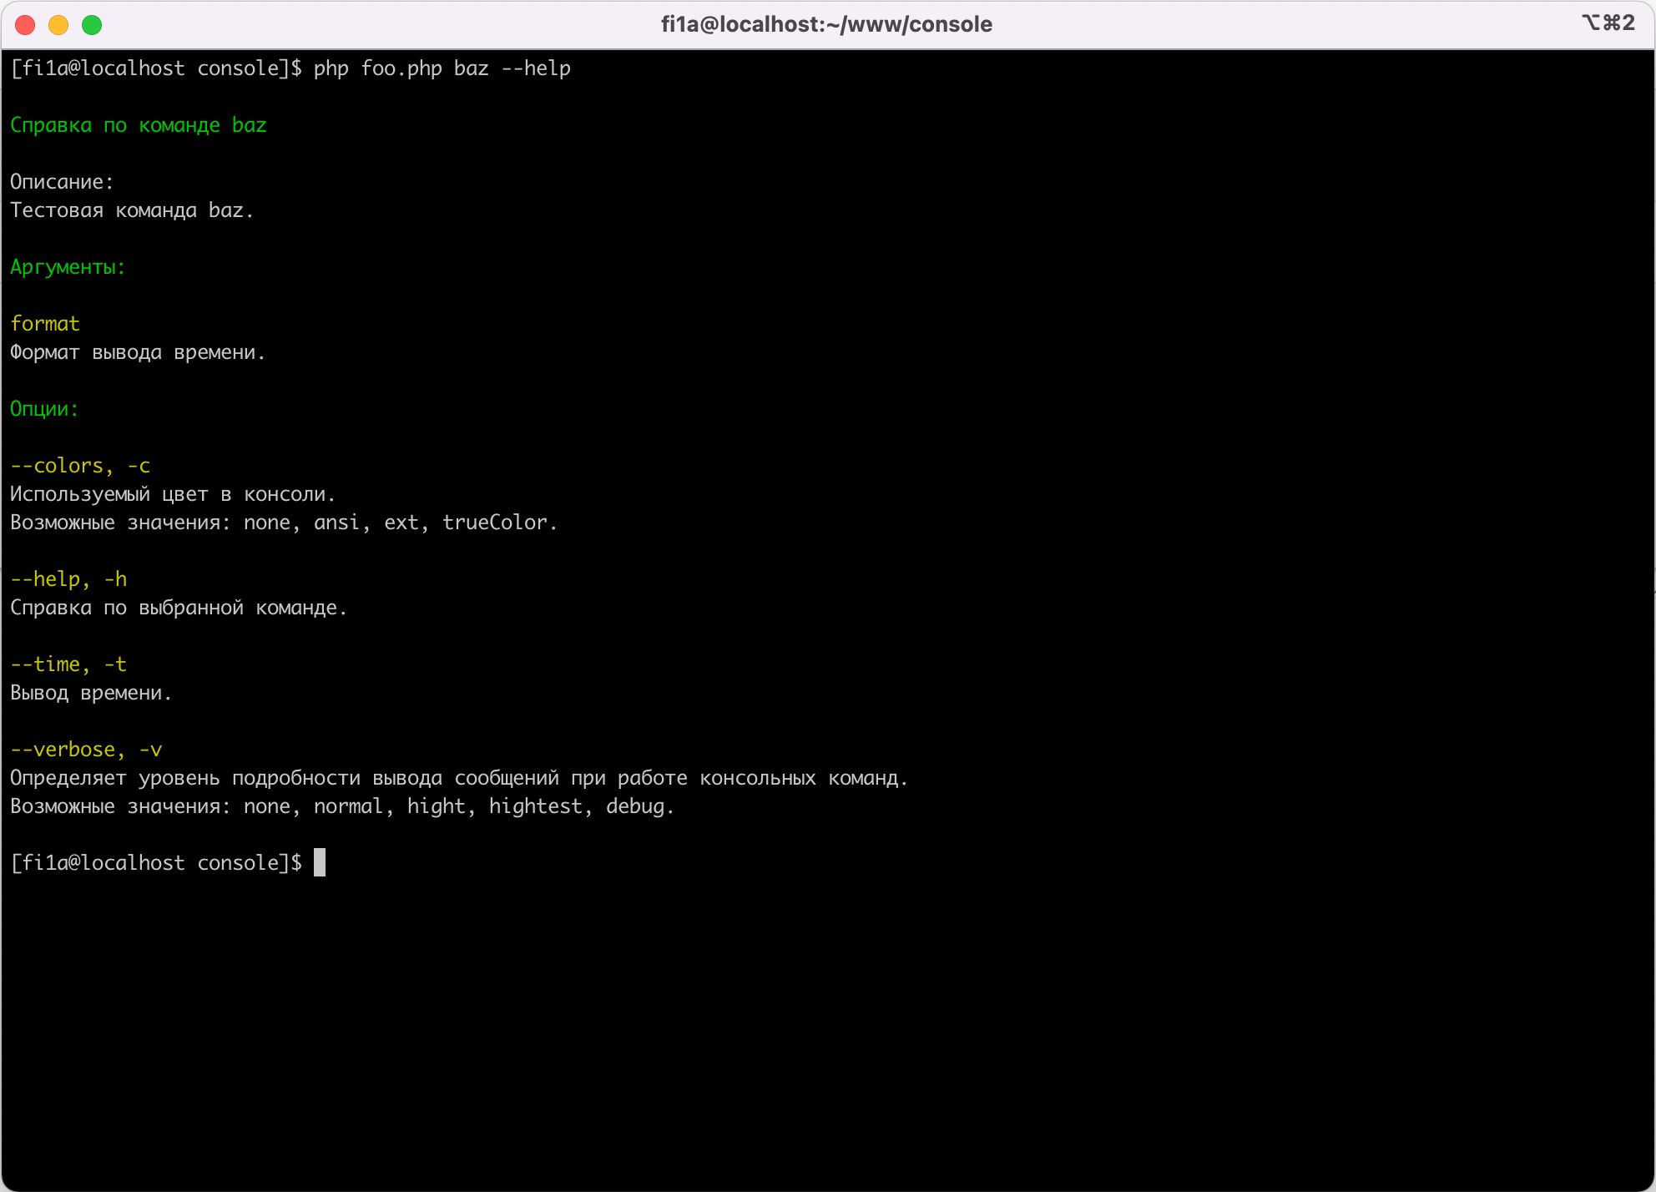
Task: Click the yellow 'format' argument name
Action: pyautogui.click(x=45, y=324)
